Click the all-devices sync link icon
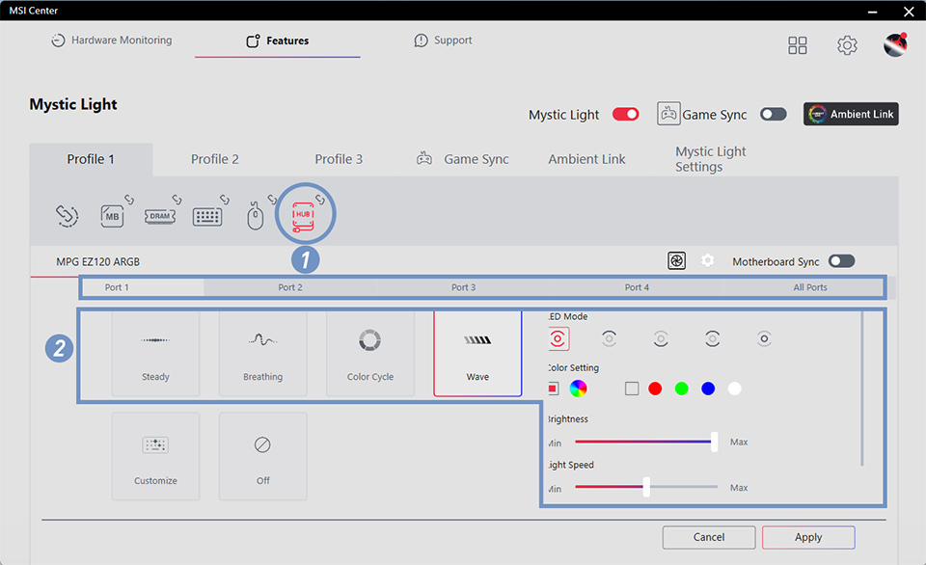 [x=67, y=216]
